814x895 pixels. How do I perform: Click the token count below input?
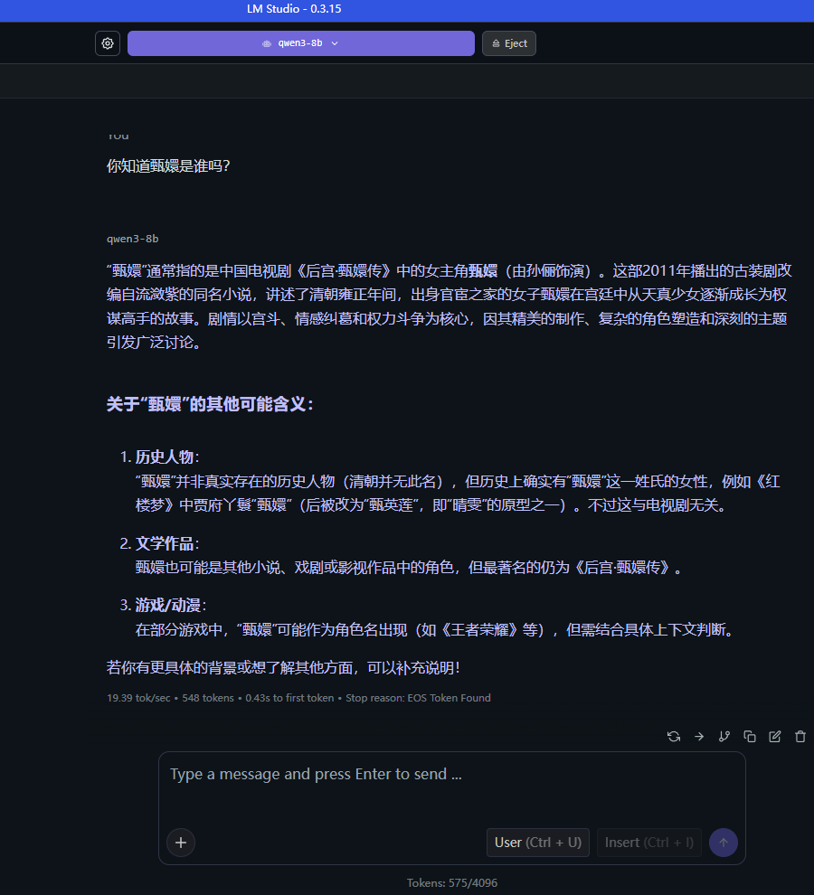pos(451,882)
